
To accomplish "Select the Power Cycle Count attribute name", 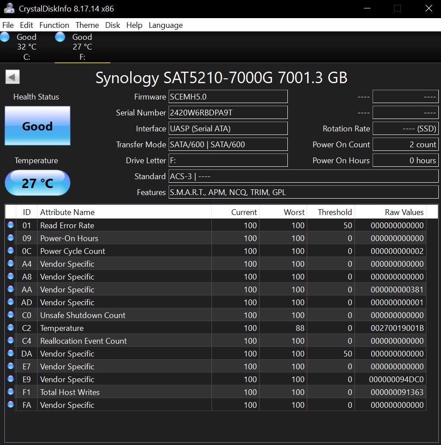I will (72, 251).
